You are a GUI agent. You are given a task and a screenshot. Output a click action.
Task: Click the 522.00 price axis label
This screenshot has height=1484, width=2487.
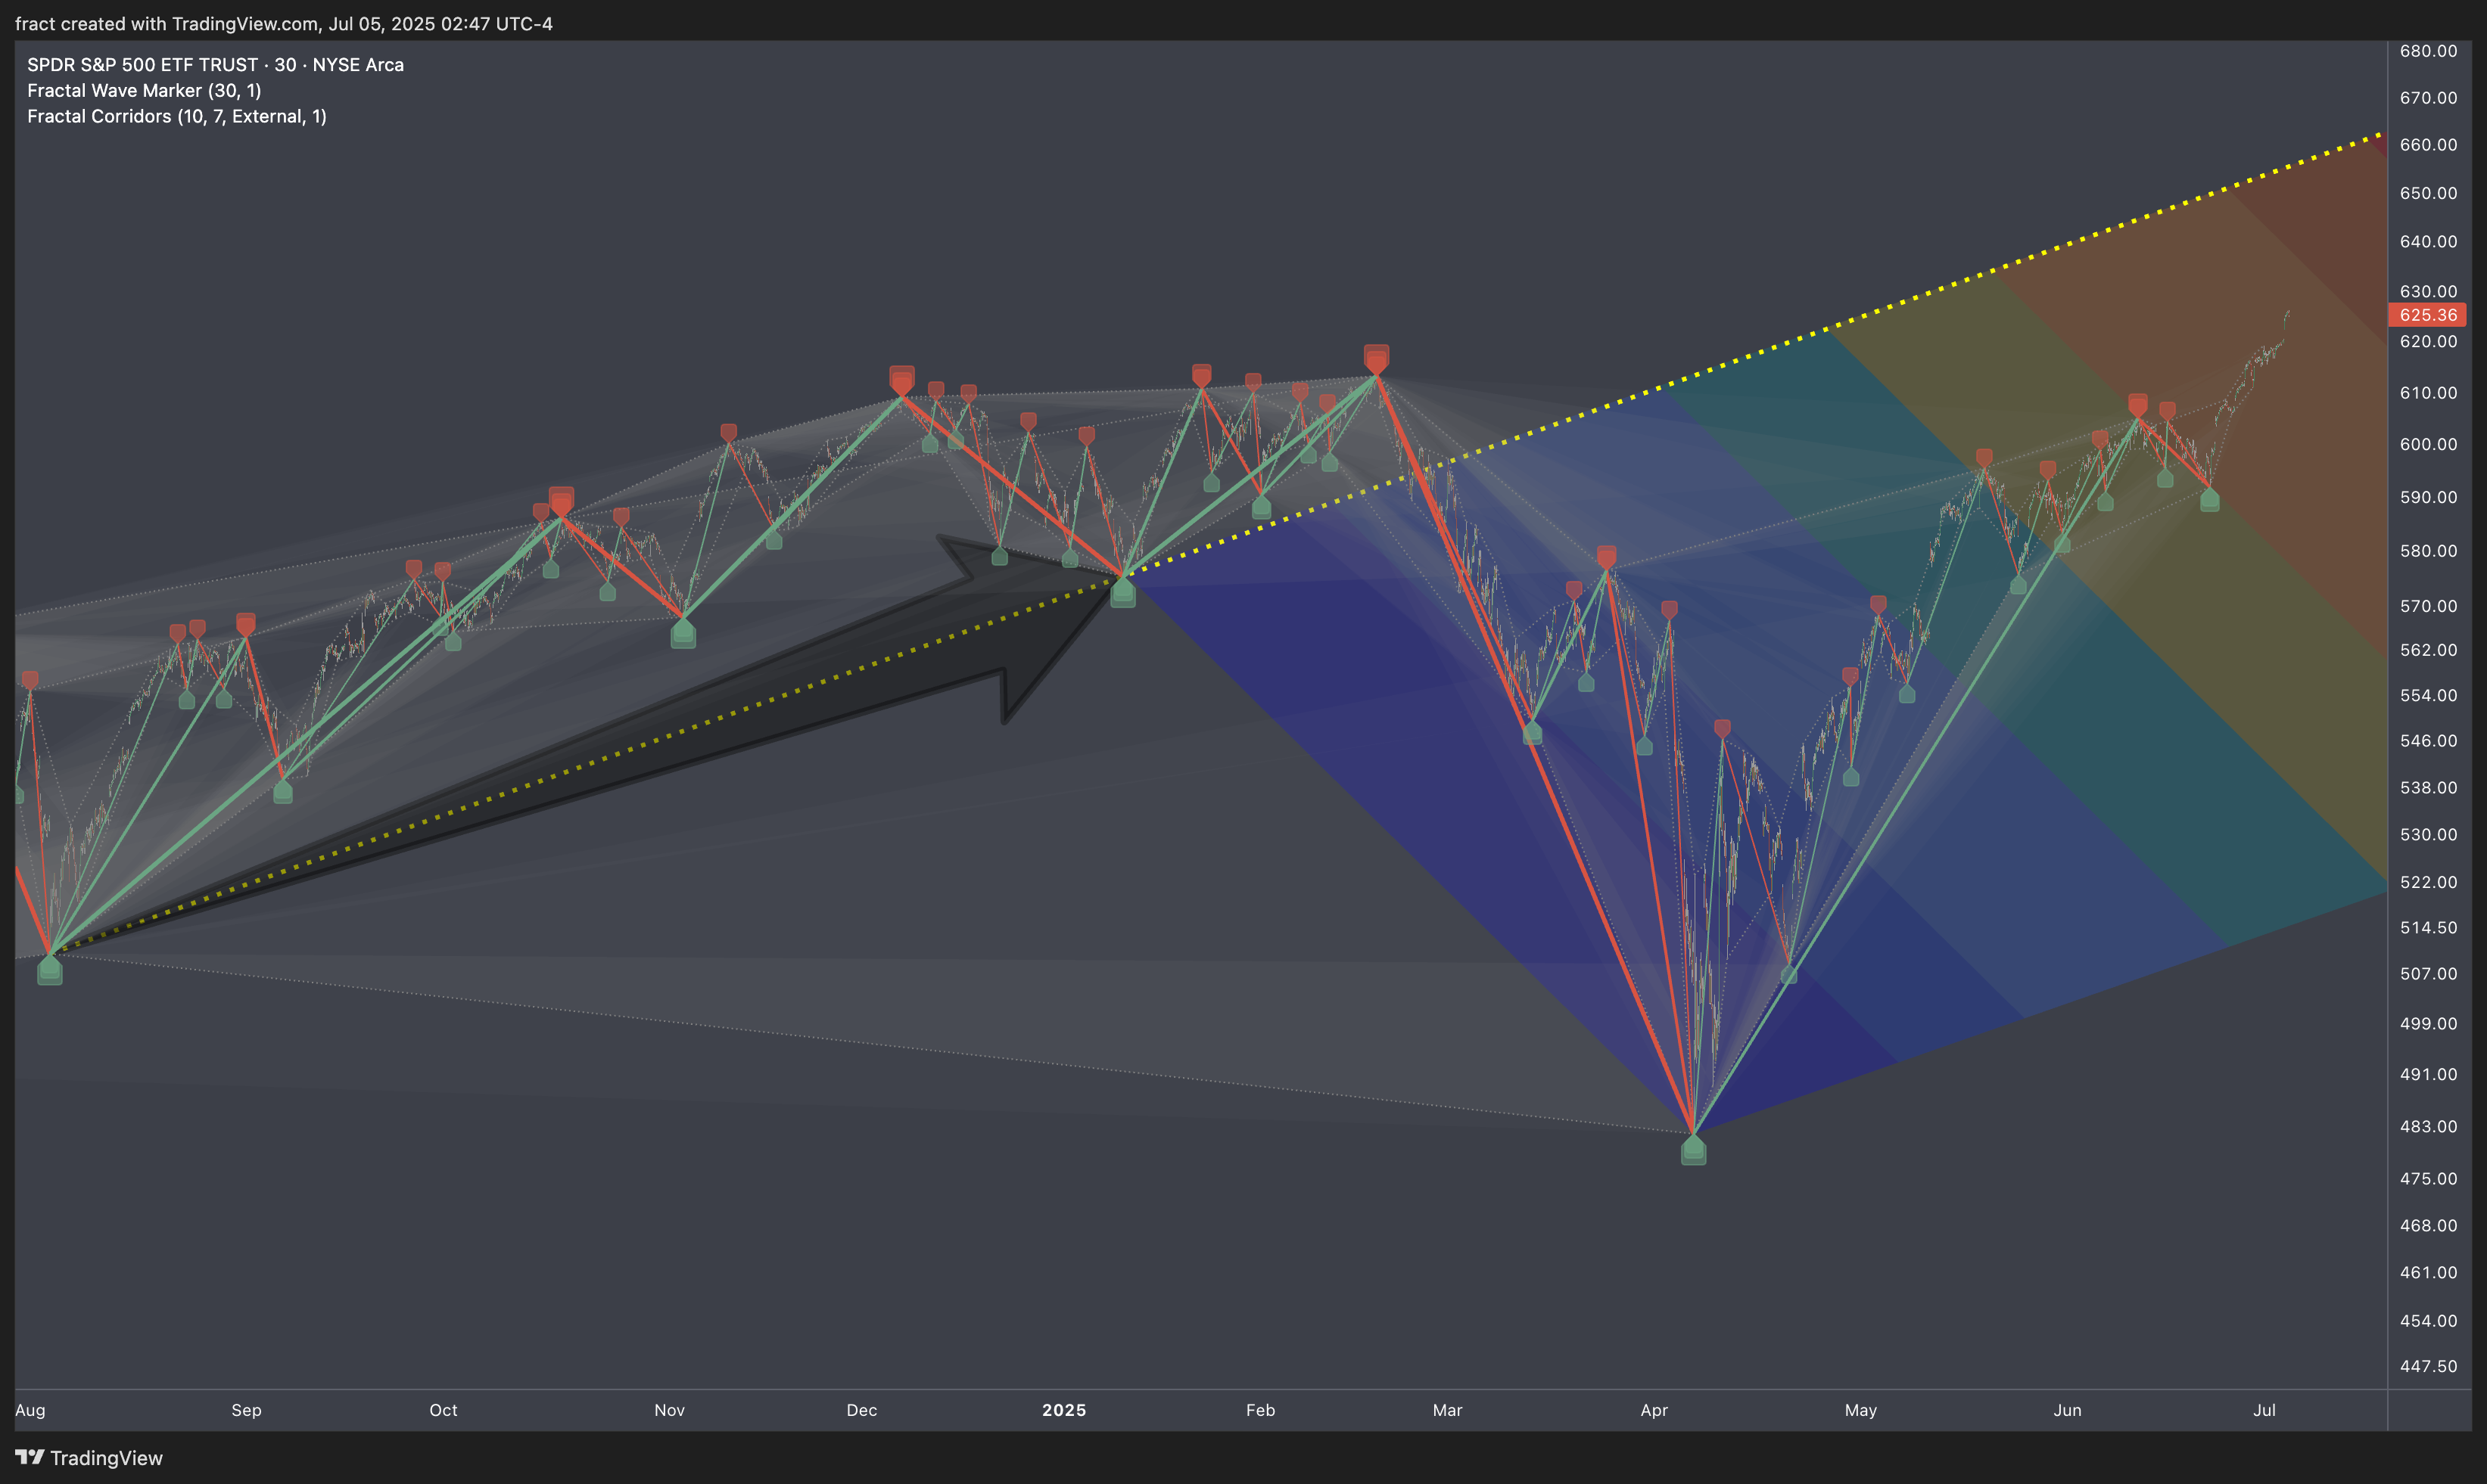(x=2428, y=882)
